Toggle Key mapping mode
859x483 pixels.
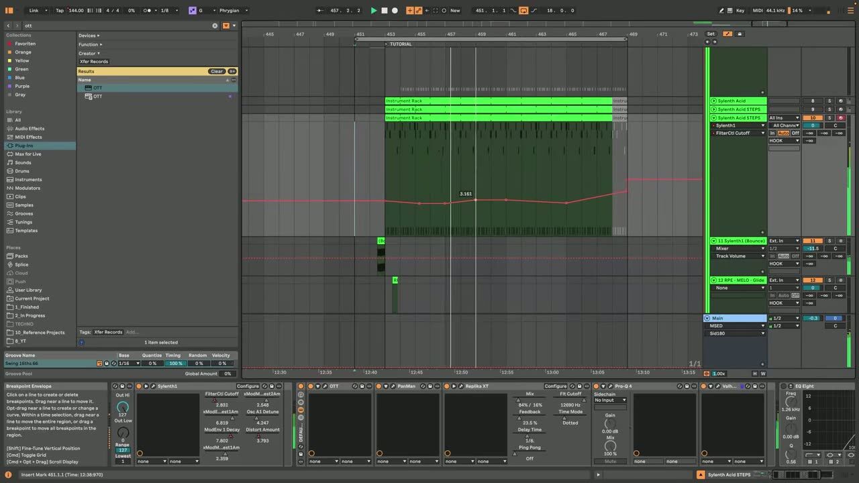[x=740, y=11]
